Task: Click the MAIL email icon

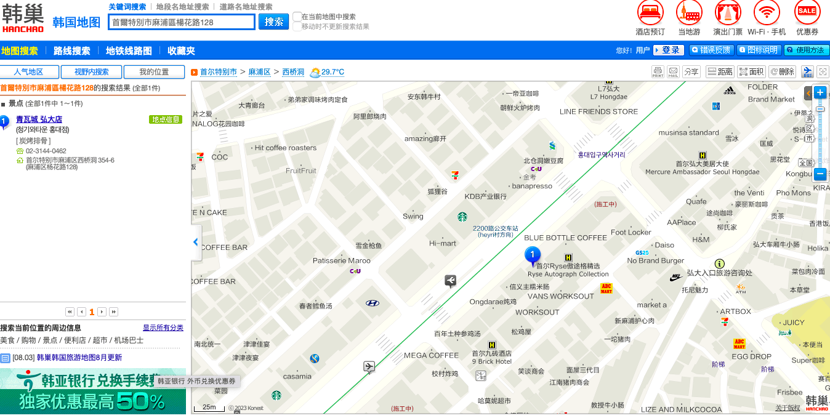Action: coord(674,71)
